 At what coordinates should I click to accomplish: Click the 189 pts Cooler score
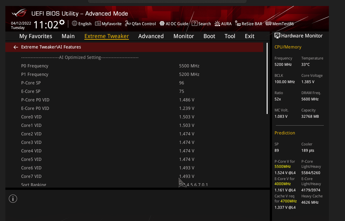[308, 150]
